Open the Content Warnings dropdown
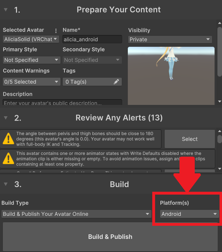The width and height of the screenshot is (222, 252). [31, 82]
